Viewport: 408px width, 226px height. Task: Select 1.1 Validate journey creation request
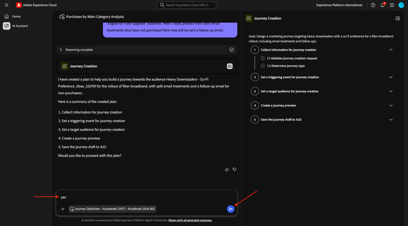pos(292,59)
